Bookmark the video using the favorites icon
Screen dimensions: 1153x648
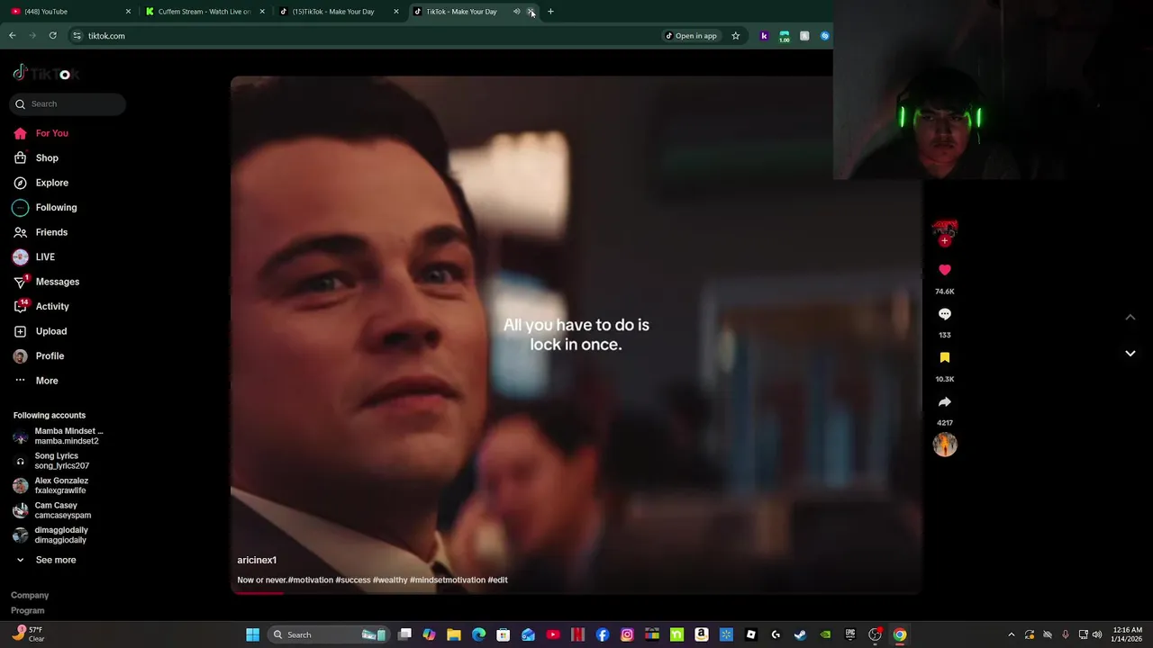point(944,357)
